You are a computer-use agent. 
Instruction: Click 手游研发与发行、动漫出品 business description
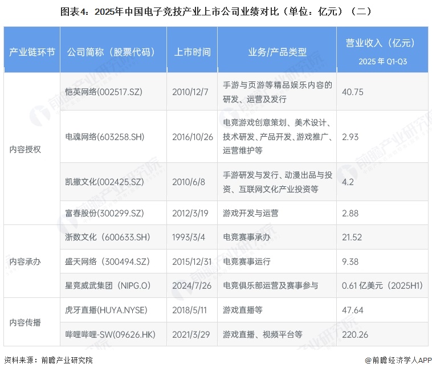click(x=277, y=182)
